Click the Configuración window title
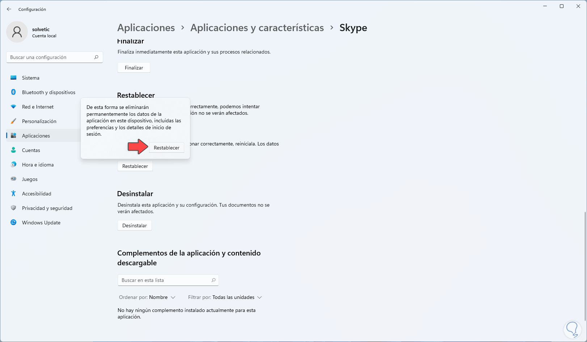Image resolution: width=587 pixels, height=342 pixels. tap(32, 9)
